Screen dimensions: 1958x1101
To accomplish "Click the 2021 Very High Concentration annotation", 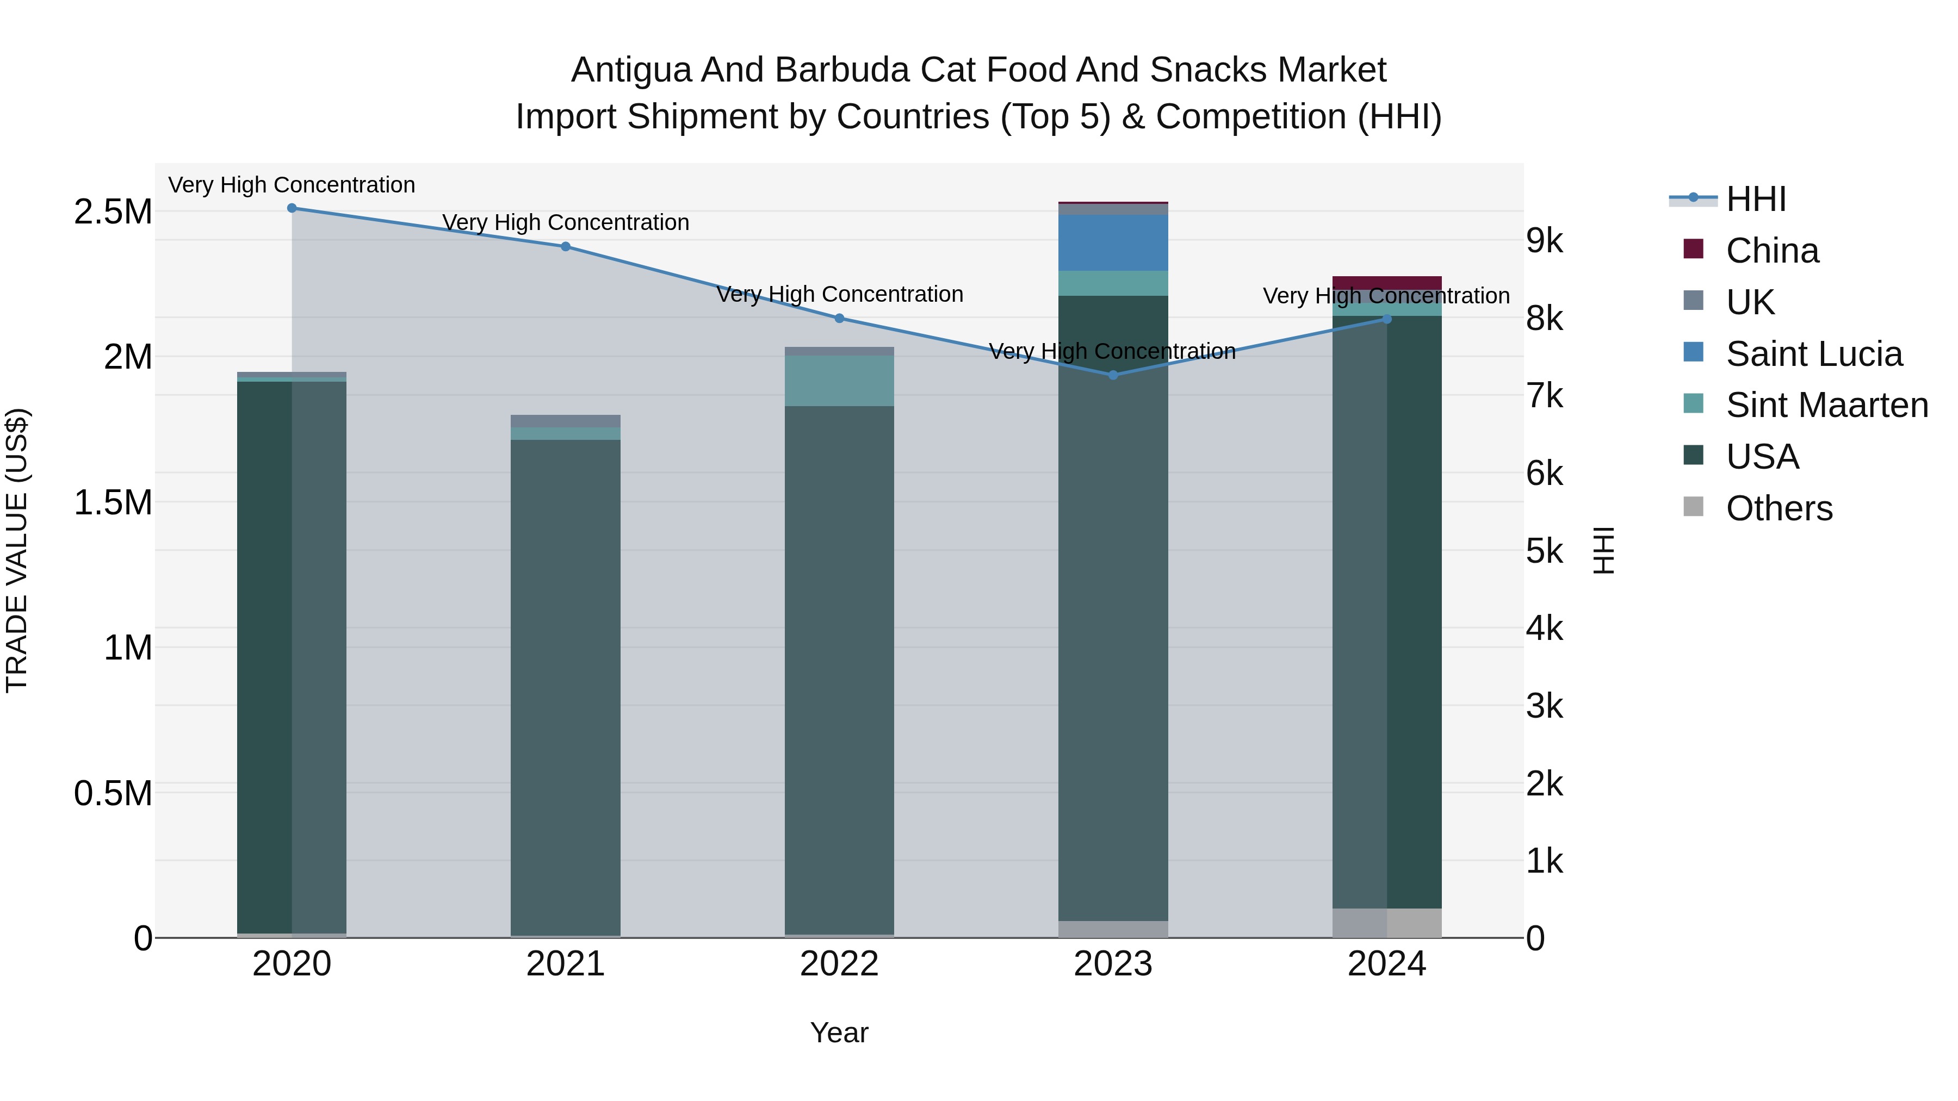I will pyautogui.click(x=566, y=222).
